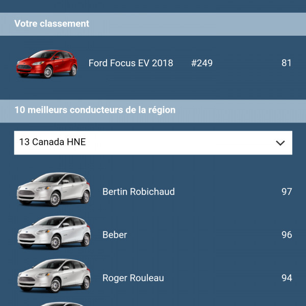Click the 10 meilleurs conducteurs header

[x=95, y=110]
